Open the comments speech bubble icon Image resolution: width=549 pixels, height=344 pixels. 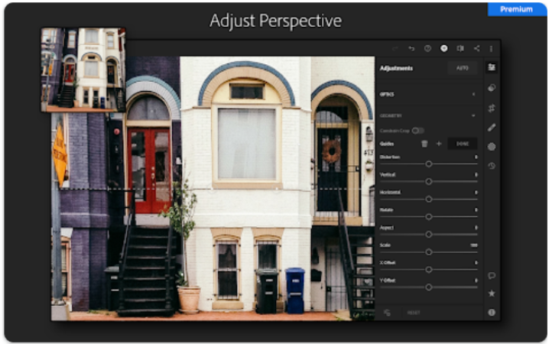[x=492, y=275]
